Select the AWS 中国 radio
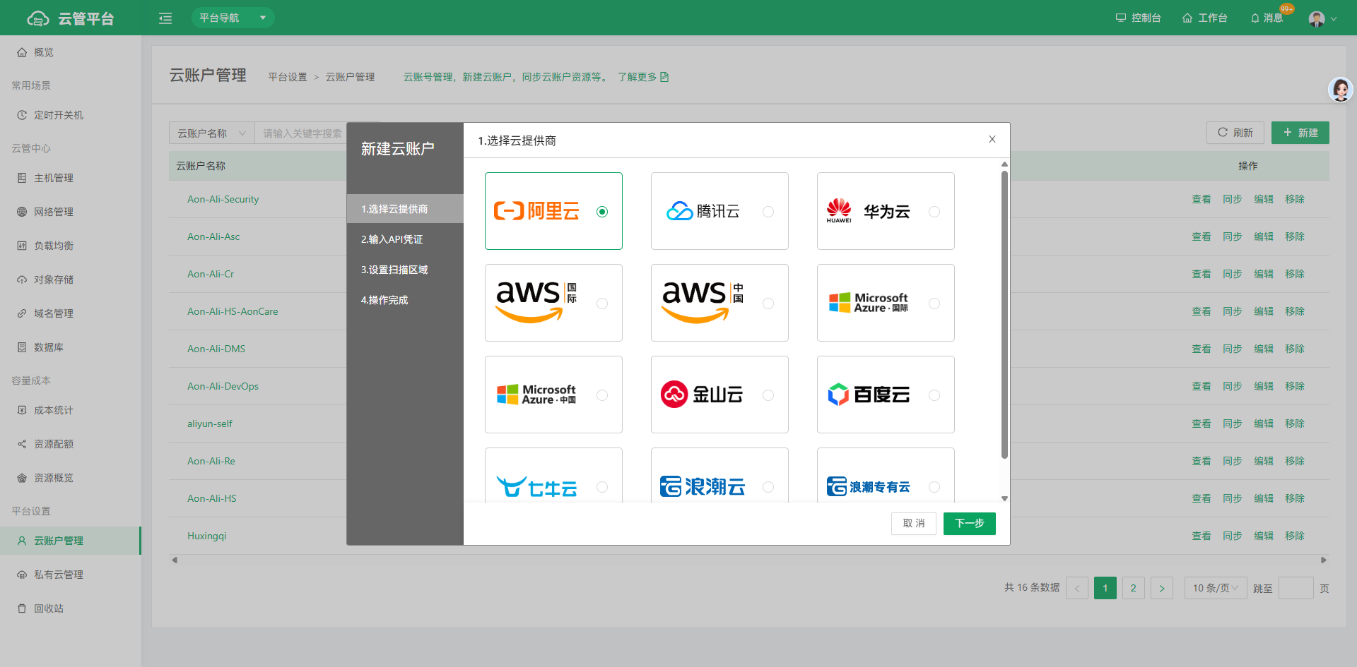 768,304
